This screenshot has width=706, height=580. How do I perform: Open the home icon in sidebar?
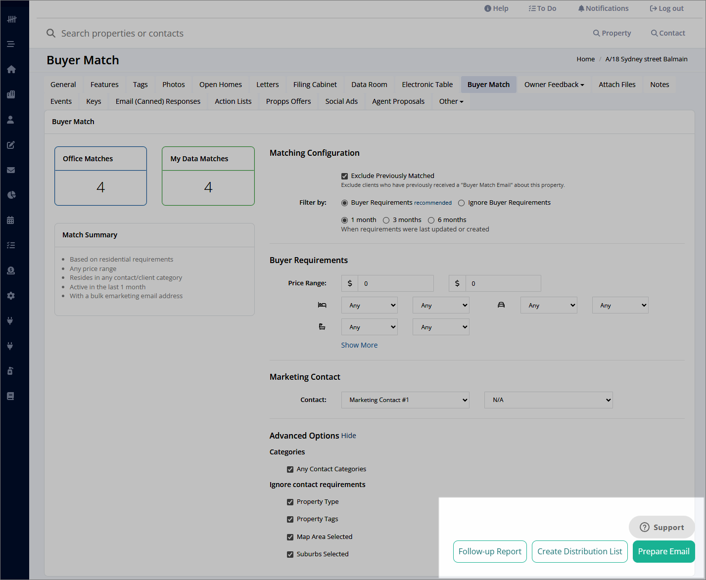click(11, 69)
